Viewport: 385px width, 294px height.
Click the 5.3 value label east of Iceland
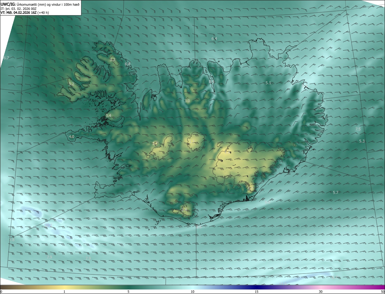click(362, 141)
